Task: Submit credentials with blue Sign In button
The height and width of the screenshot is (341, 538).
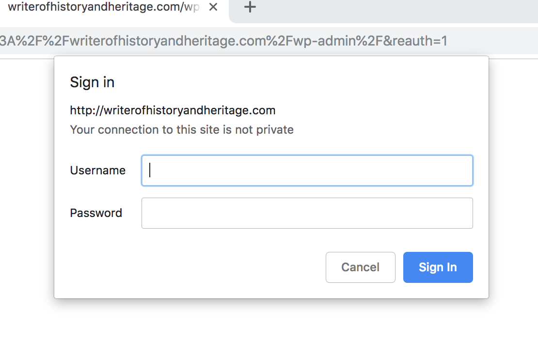Action: [x=438, y=267]
